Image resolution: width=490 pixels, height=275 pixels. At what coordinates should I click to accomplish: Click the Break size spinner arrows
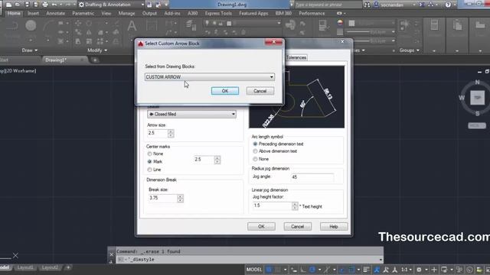coord(180,199)
